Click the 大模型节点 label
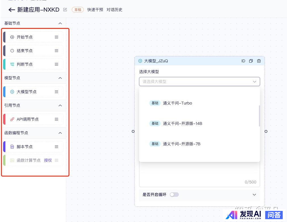Screen dimensions: 287x222 point(27,92)
